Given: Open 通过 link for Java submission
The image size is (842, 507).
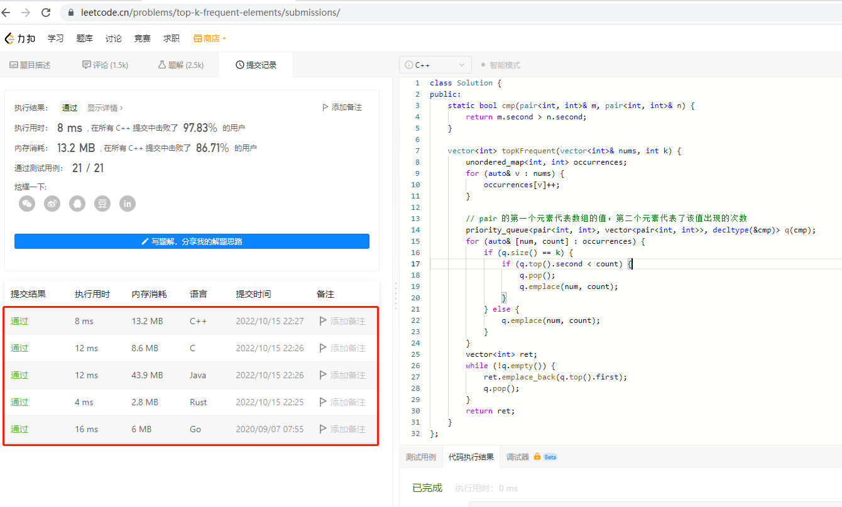Looking at the screenshot, I should tap(19, 375).
